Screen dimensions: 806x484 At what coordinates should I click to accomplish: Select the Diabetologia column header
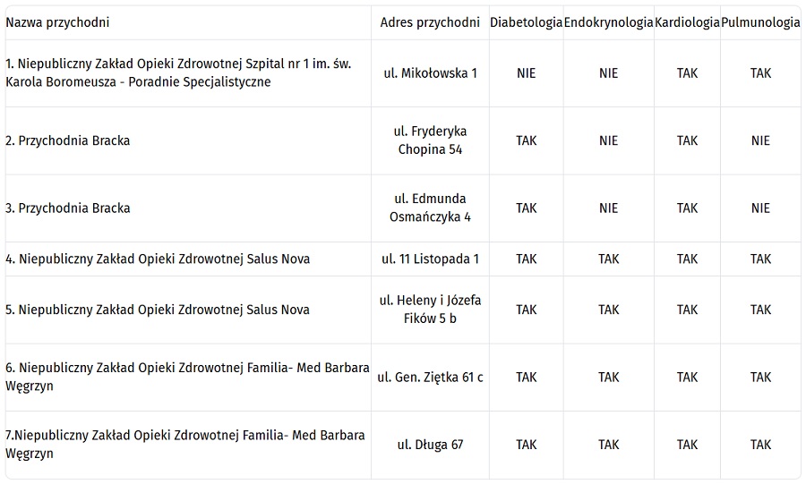pyautogui.click(x=526, y=22)
